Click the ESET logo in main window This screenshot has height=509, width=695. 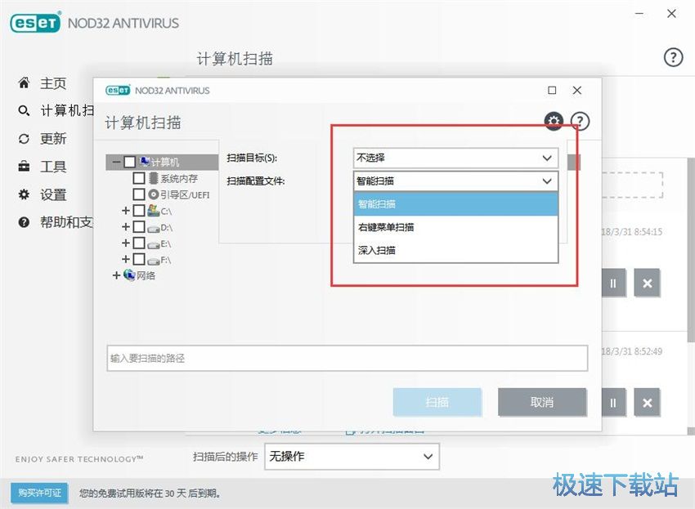[35, 23]
